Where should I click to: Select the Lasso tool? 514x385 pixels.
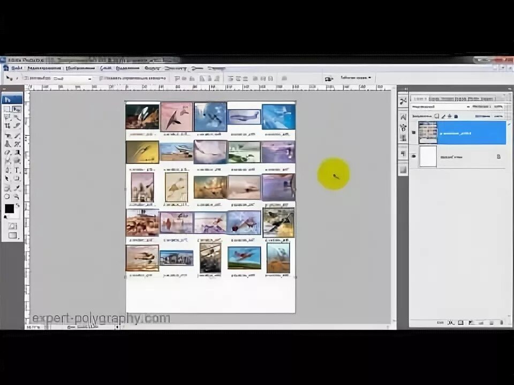click(x=7, y=117)
